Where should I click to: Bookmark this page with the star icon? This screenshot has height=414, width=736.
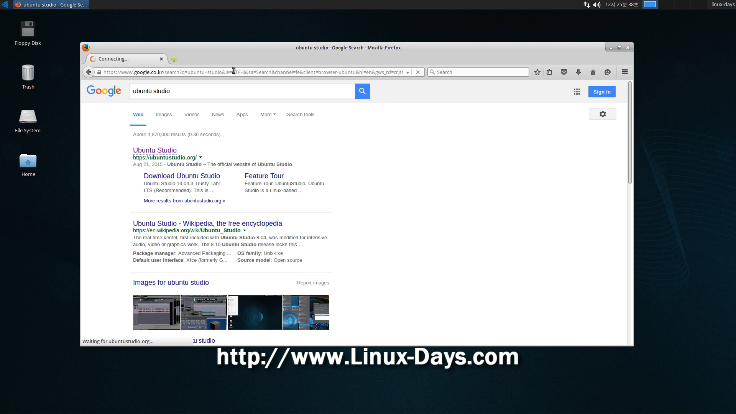(537, 72)
